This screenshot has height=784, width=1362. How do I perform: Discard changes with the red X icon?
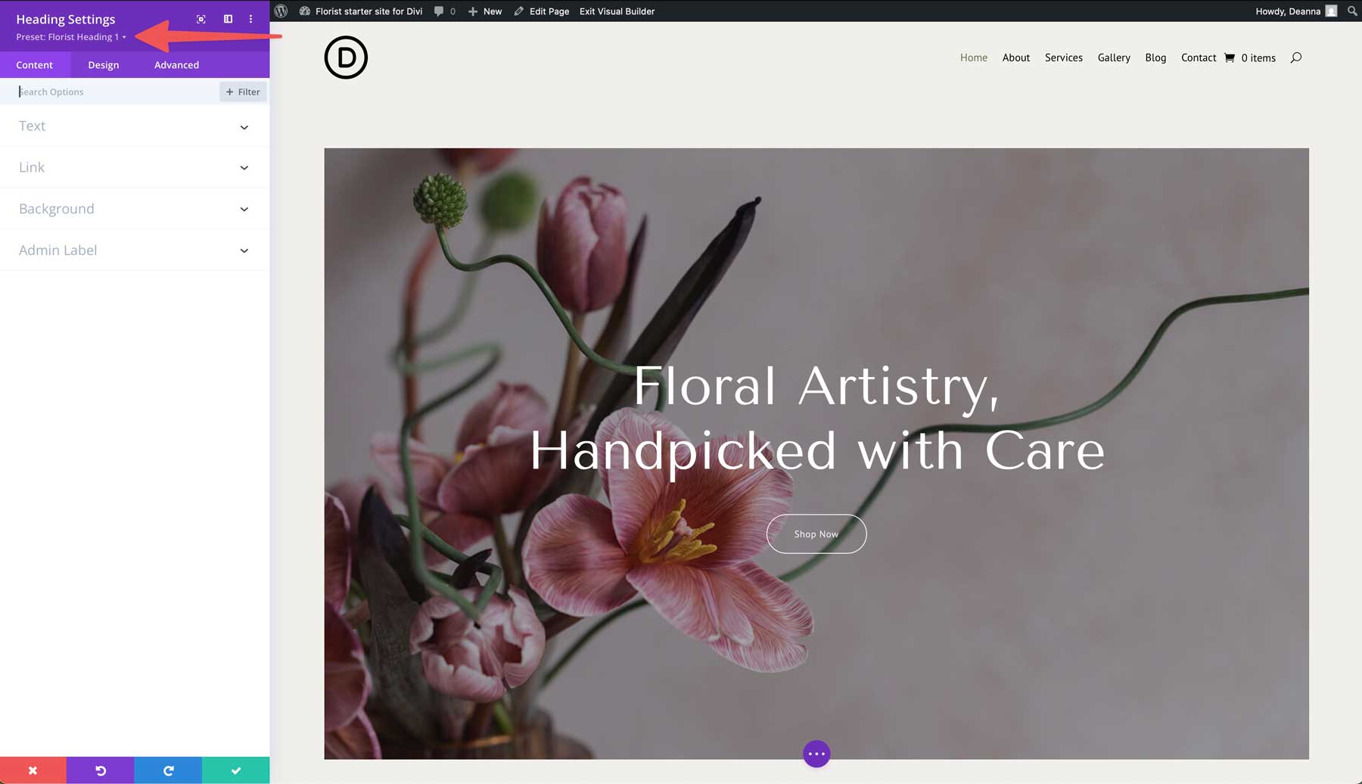click(x=33, y=770)
